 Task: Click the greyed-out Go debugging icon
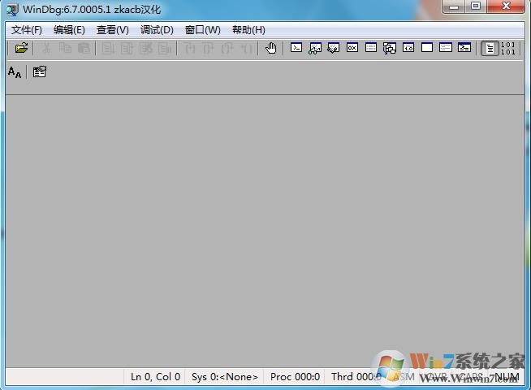(x=108, y=48)
